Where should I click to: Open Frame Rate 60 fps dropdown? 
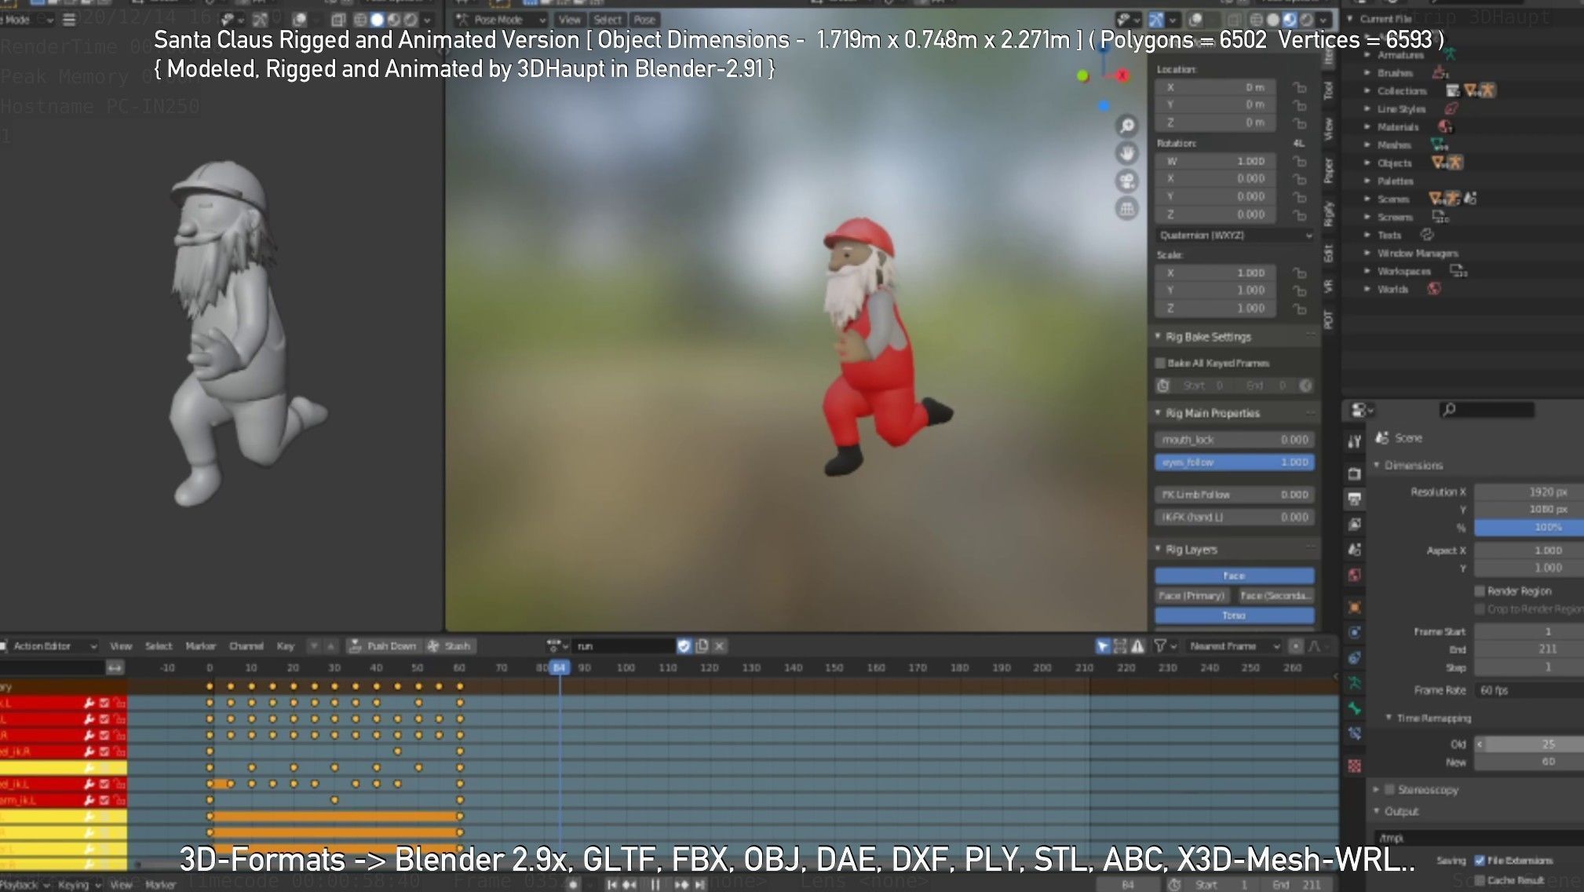(1528, 689)
